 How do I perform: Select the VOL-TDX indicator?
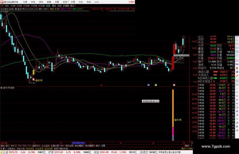(x=22, y=146)
